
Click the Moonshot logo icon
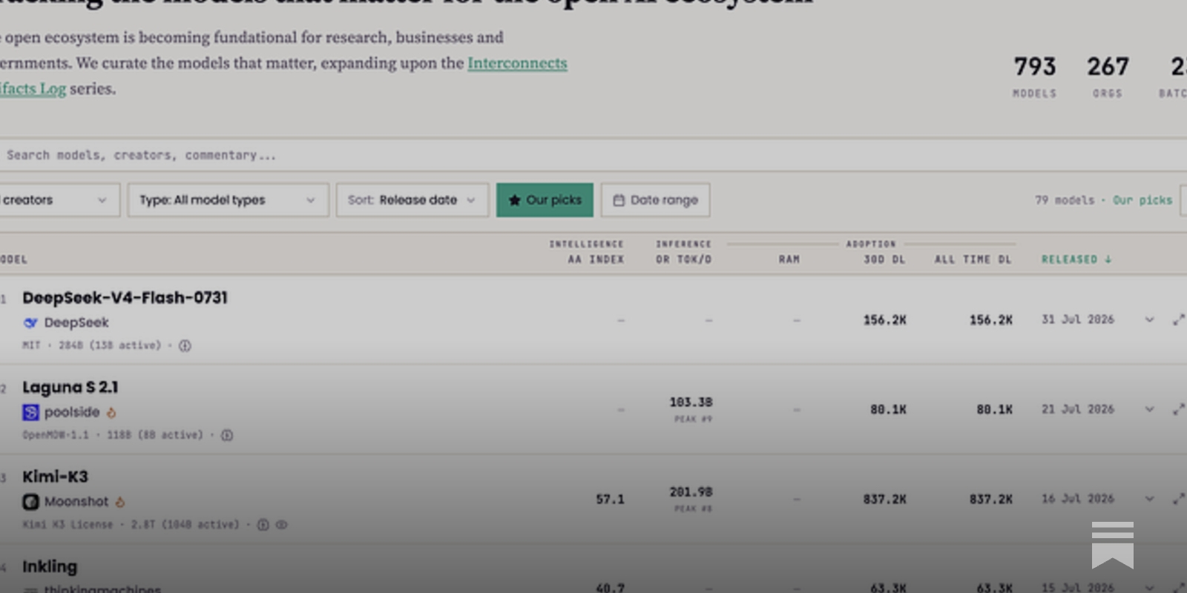pos(30,502)
